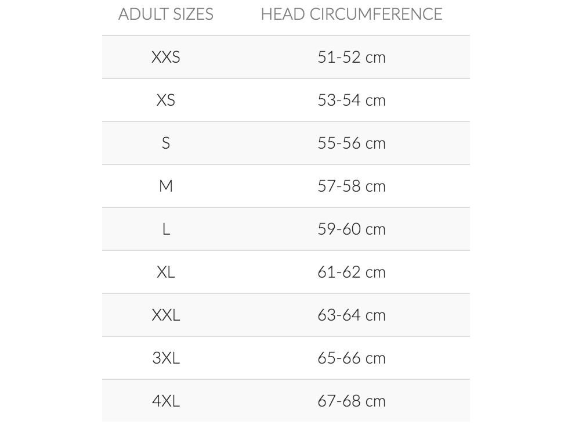Select the XL size cell
Viewport: 575px width, 424px height.
coord(166,272)
